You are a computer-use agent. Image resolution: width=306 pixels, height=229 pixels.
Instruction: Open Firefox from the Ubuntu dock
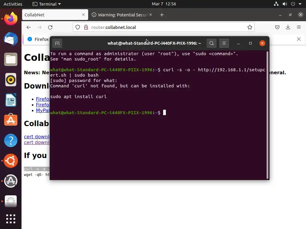coord(11,19)
